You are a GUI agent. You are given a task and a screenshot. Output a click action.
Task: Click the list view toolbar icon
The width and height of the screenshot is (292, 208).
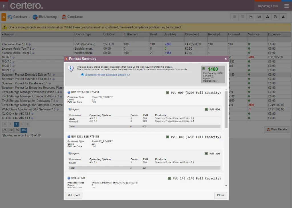coord(235,17)
